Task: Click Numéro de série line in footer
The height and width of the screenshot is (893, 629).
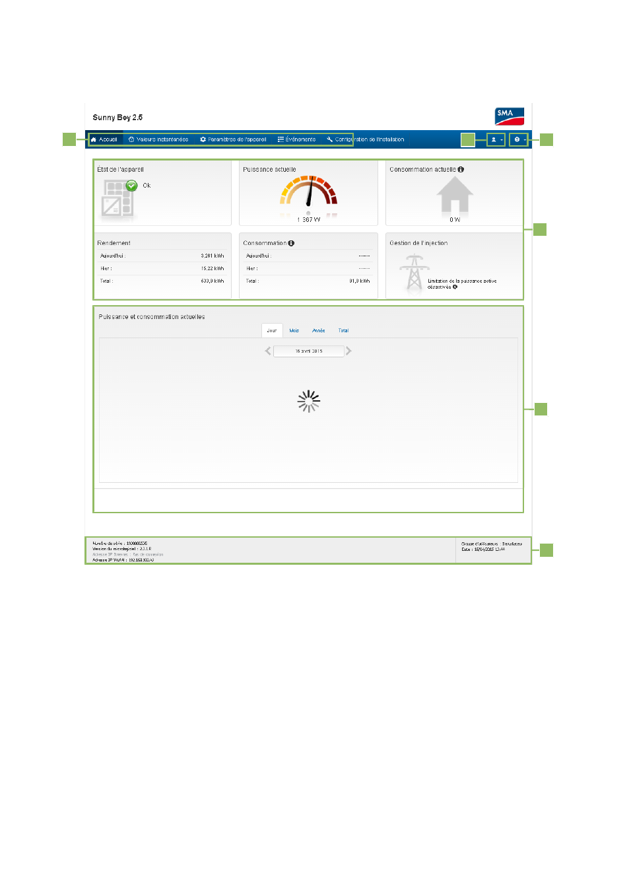Action: (x=119, y=543)
